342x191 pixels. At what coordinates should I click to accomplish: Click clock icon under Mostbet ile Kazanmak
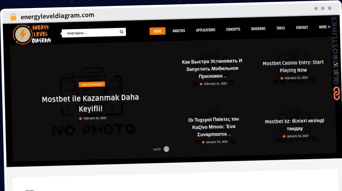pyautogui.click(x=80, y=119)
